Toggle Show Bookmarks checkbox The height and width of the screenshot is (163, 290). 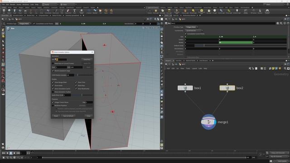tap(76, 89)
